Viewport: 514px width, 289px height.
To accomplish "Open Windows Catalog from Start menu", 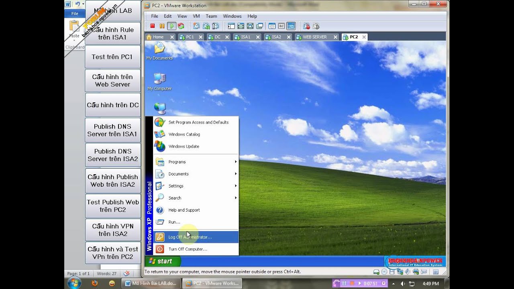I will (196, 134).
